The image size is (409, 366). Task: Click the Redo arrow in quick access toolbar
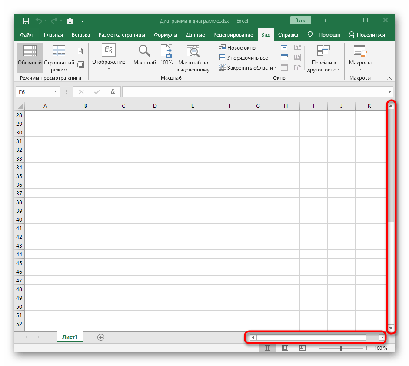[x=54, y=20]
